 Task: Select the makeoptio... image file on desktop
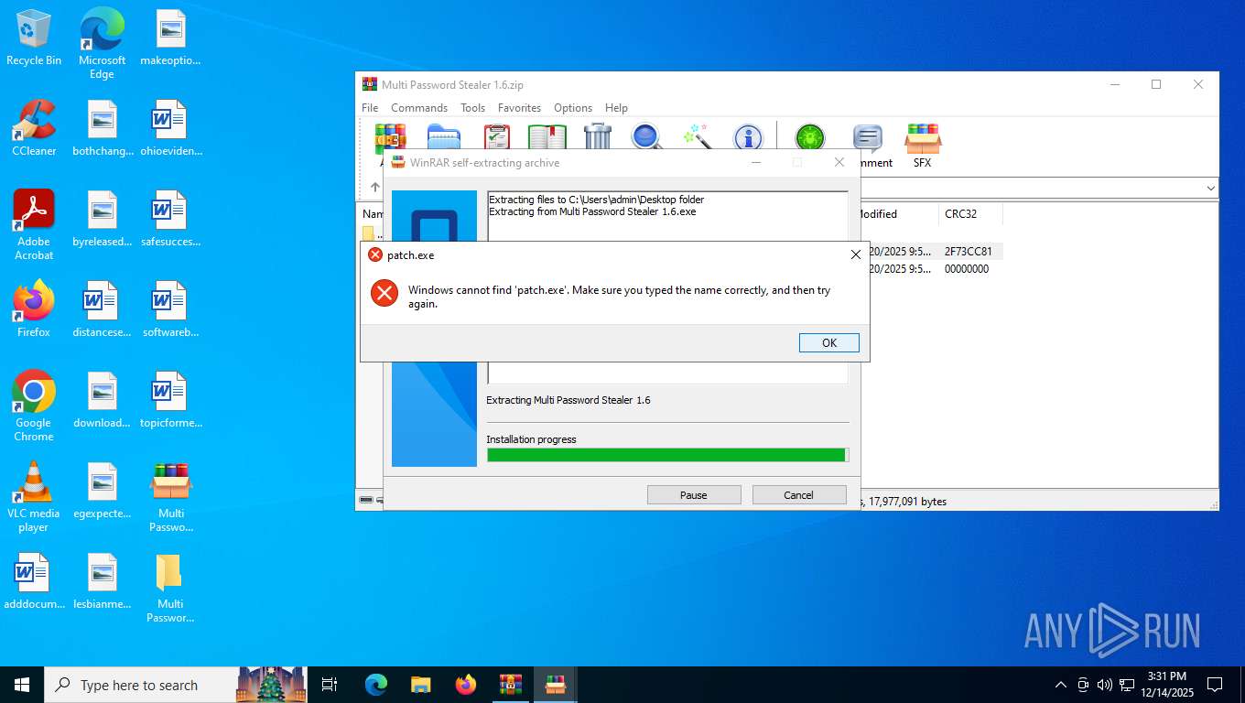click(x=170, y=38)
